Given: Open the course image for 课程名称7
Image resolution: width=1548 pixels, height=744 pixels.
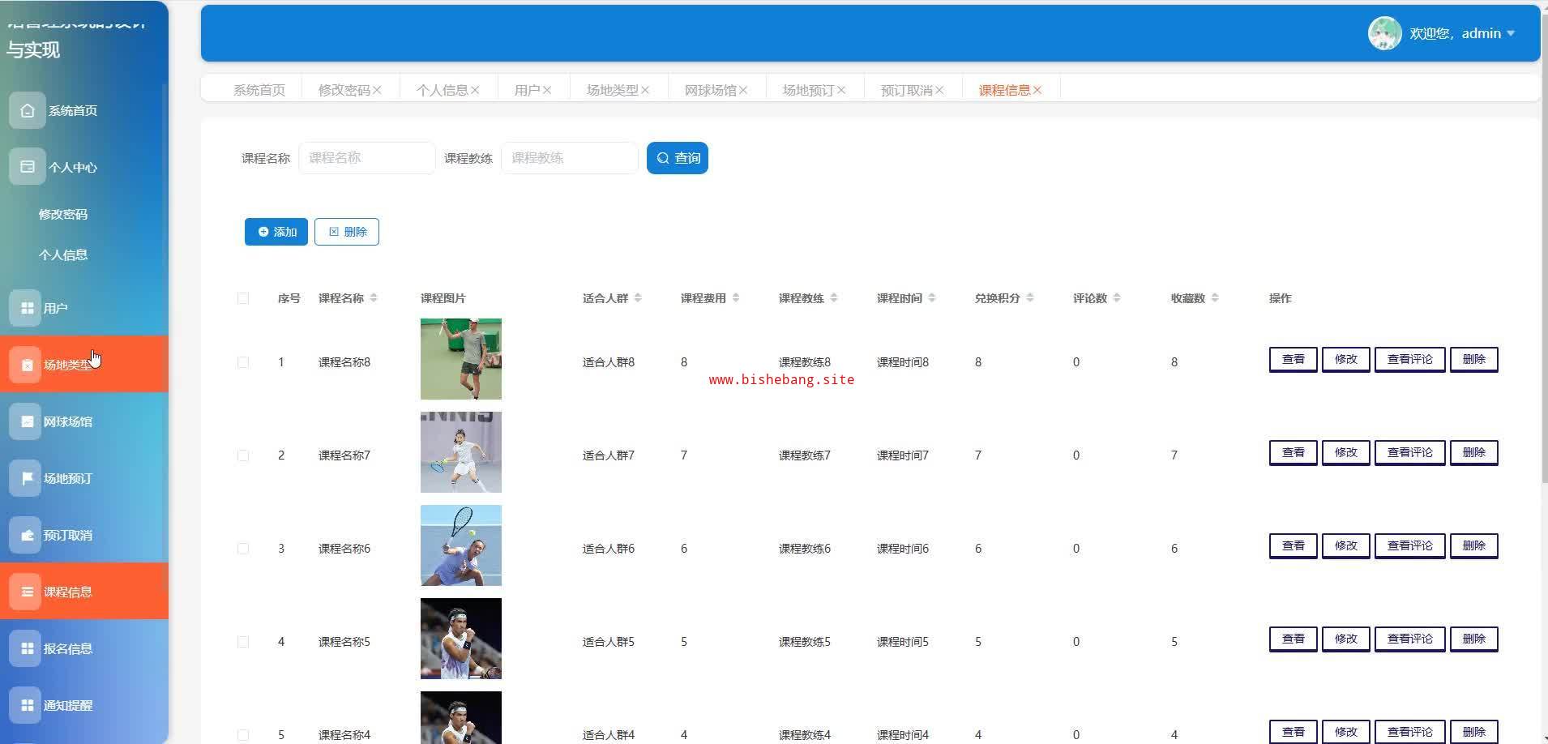Looking at the screenshot, I should 461,452.
